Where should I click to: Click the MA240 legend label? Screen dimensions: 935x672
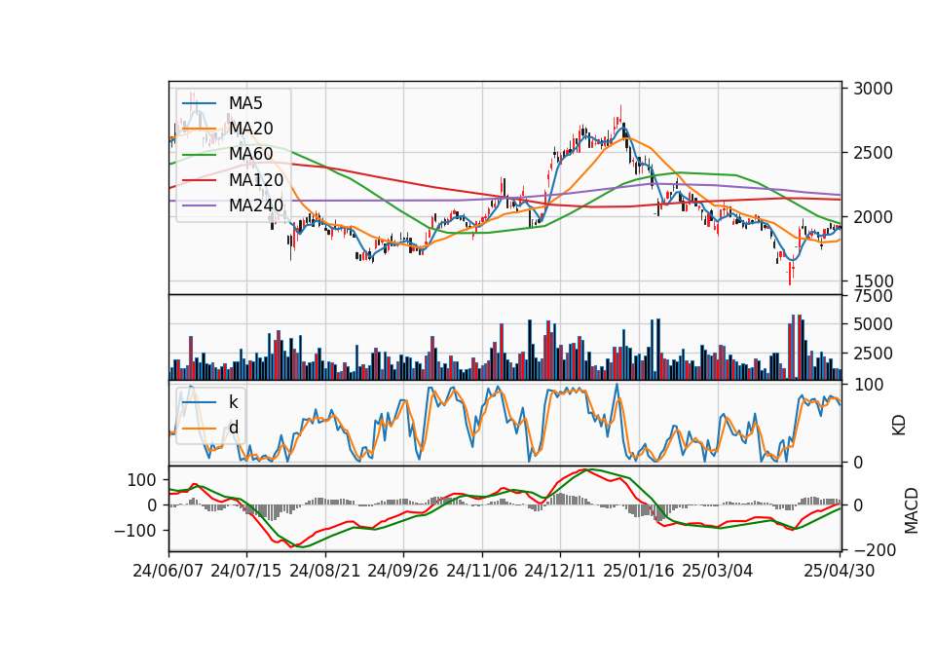[x=256, y=205]
